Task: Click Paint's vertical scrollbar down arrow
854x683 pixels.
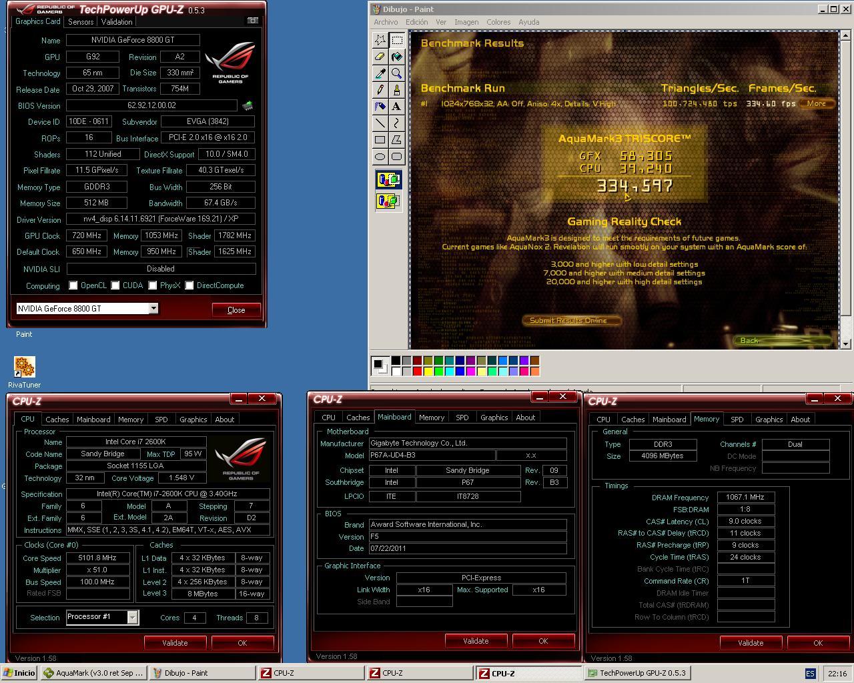Action: tap(845, 344)
